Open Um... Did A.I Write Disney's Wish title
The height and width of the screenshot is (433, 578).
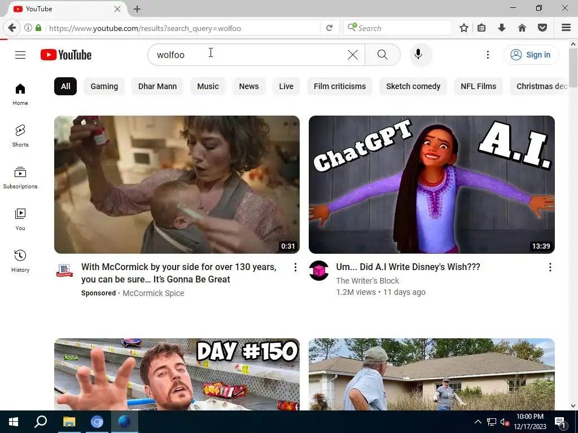[x=408, y=267]
